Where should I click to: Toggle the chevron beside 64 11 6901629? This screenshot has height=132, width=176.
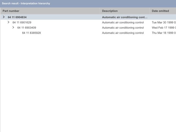click(x=8, y=22)
